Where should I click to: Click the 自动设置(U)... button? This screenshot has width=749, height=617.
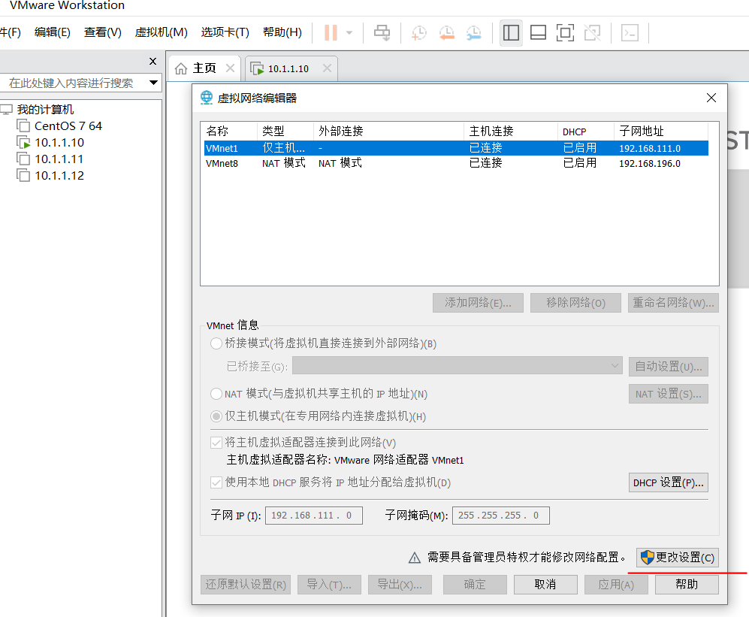pyautogui.click(x=669, y=367)
